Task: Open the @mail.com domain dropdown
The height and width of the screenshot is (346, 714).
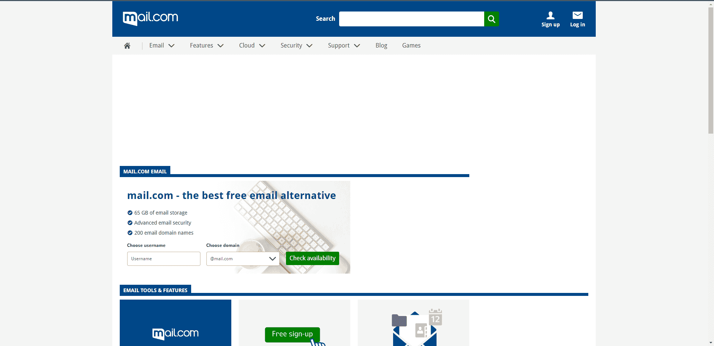Action: [243, 259]
